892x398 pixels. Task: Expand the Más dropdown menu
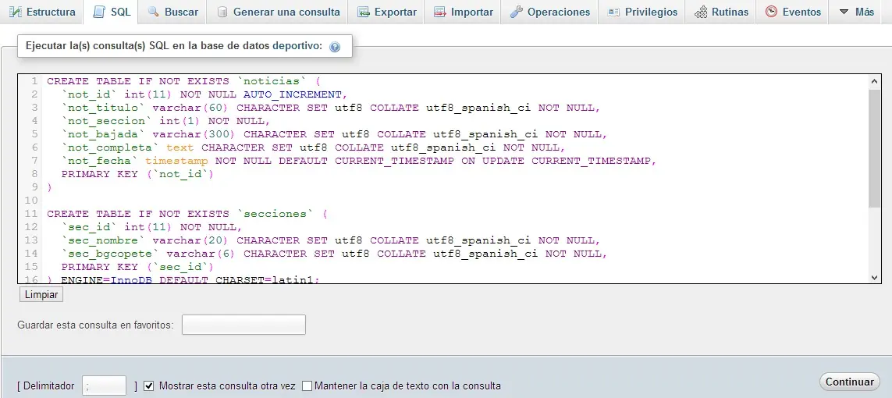[x=857, y=12]
